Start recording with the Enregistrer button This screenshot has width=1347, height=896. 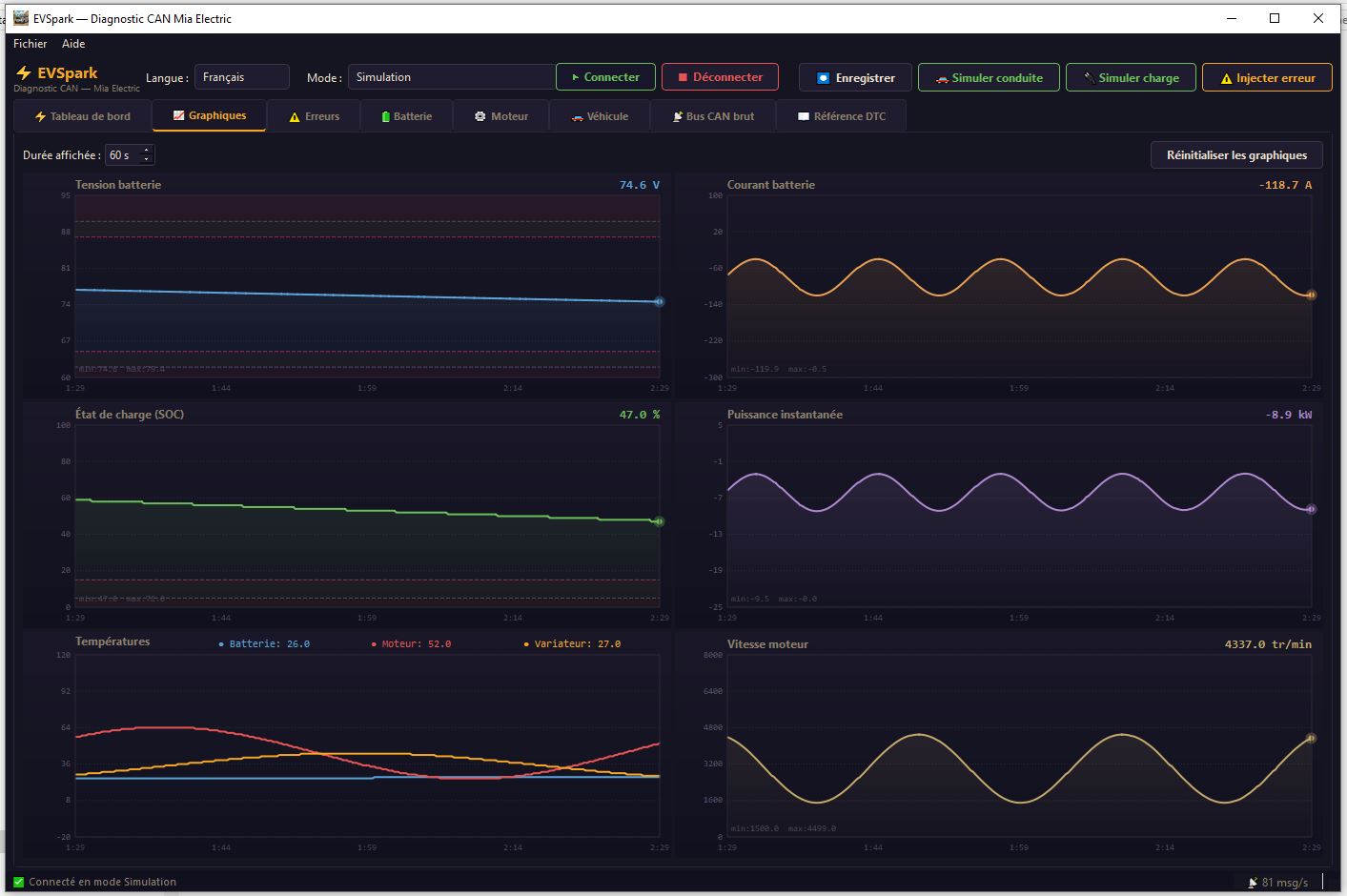pos(855,78)
